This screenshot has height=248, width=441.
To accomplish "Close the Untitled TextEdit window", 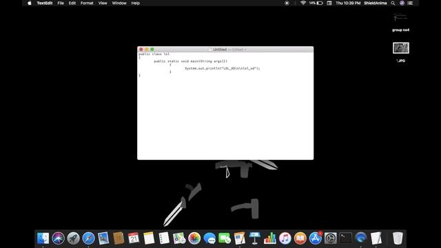I will click(x=141, y=50).
